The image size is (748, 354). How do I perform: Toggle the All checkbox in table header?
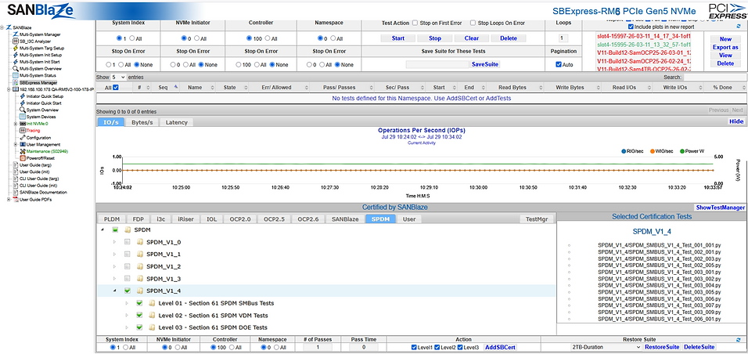[x=116, y=88]
